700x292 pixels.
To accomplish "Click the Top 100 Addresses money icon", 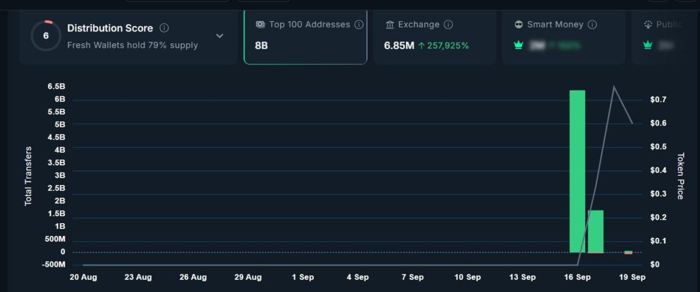I will [x=260, y=25].
